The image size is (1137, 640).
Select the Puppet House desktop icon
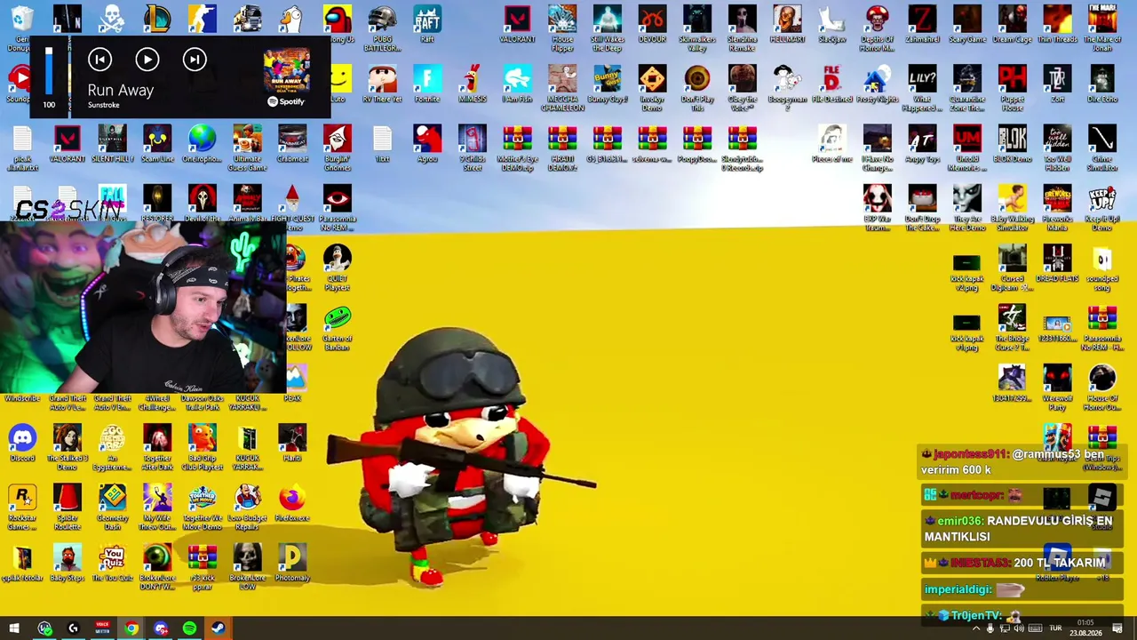point(1012,88)
